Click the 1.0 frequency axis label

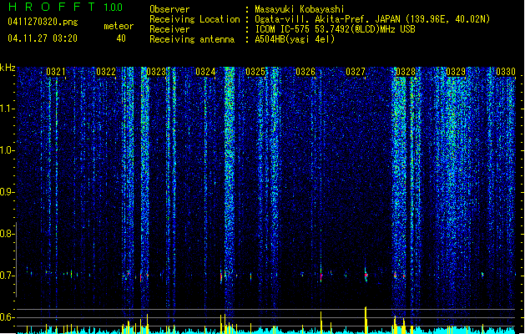(x=8, y=150)
